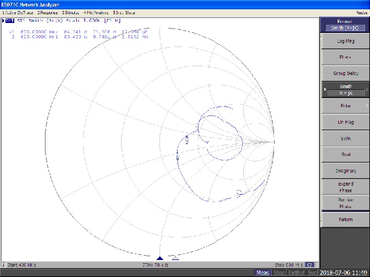
Task: Click the marker 1 600.00000 MHz readout row
Action: tap(78, 32)
